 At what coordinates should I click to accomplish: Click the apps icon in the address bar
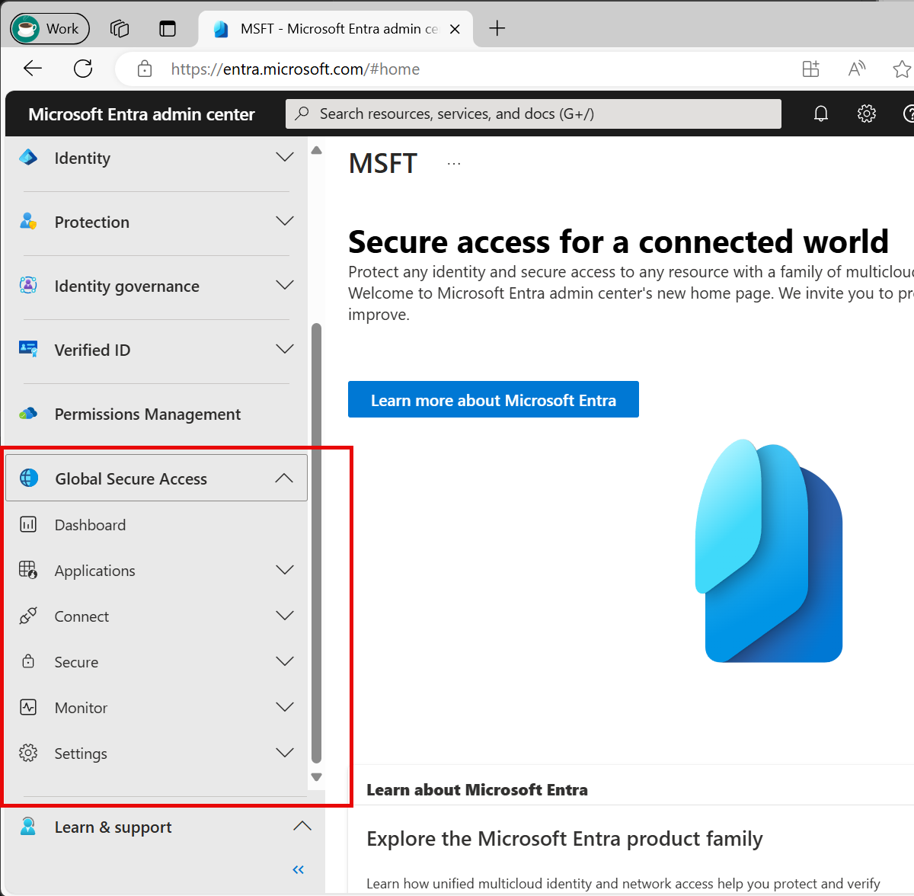click(x=811, y=69)
